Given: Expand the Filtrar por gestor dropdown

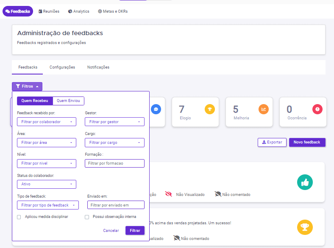Looking at the screenshot, I should [x=114, y=122].
